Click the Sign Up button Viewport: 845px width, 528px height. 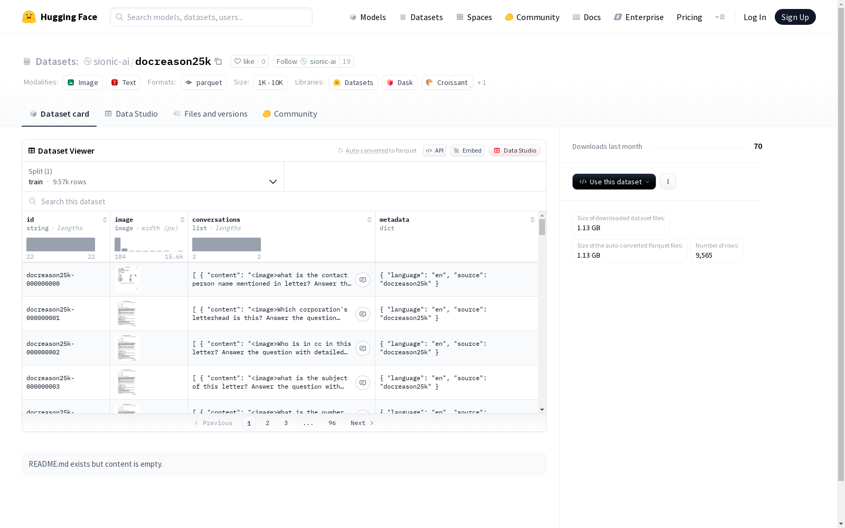[795, 17]
